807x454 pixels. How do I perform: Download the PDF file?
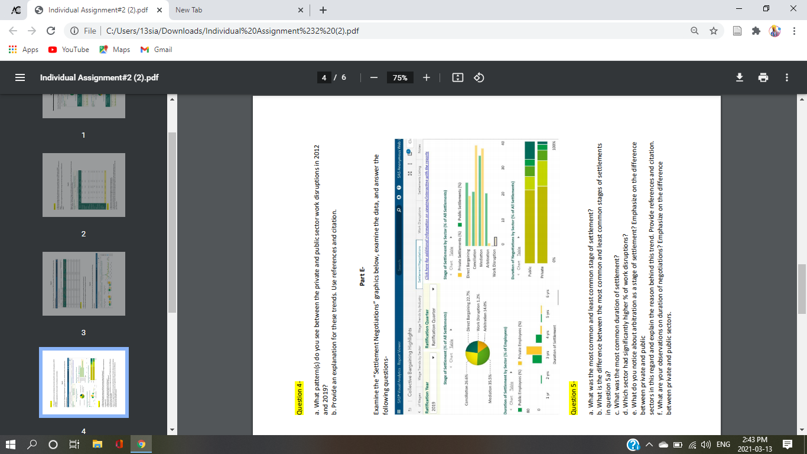coord(740,77)
